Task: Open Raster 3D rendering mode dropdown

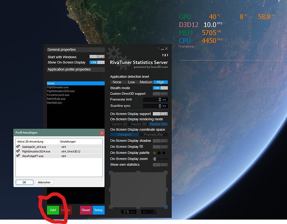Action: (x=158, y=124)
